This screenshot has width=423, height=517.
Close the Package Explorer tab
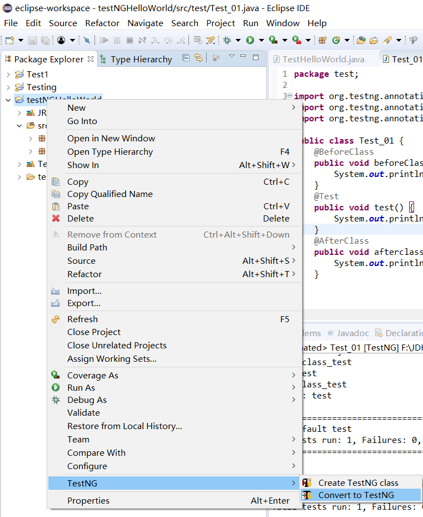91,59
